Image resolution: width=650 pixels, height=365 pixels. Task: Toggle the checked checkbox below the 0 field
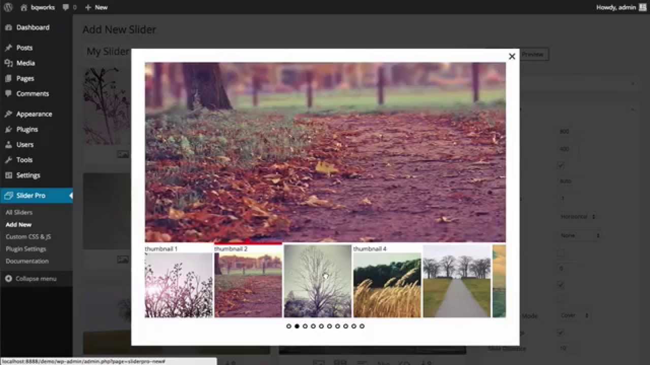click(561, 285)
